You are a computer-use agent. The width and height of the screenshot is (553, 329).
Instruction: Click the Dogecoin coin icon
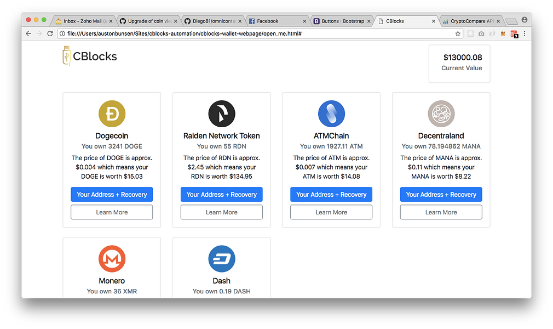112,114
